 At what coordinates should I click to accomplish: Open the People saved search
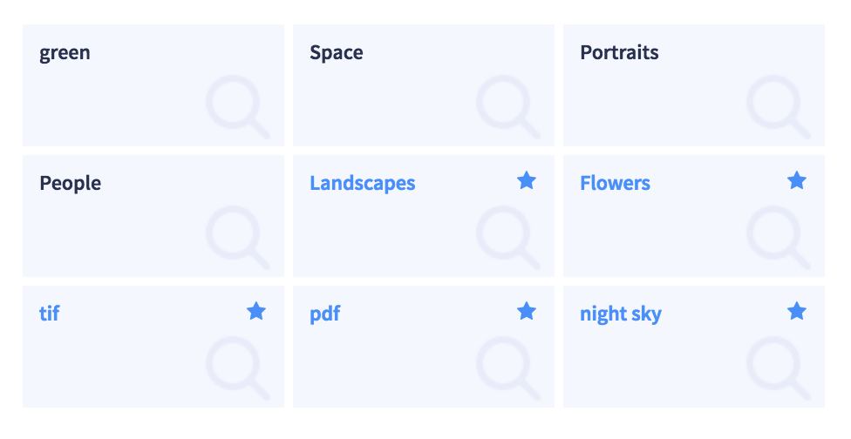coord(70,183)
